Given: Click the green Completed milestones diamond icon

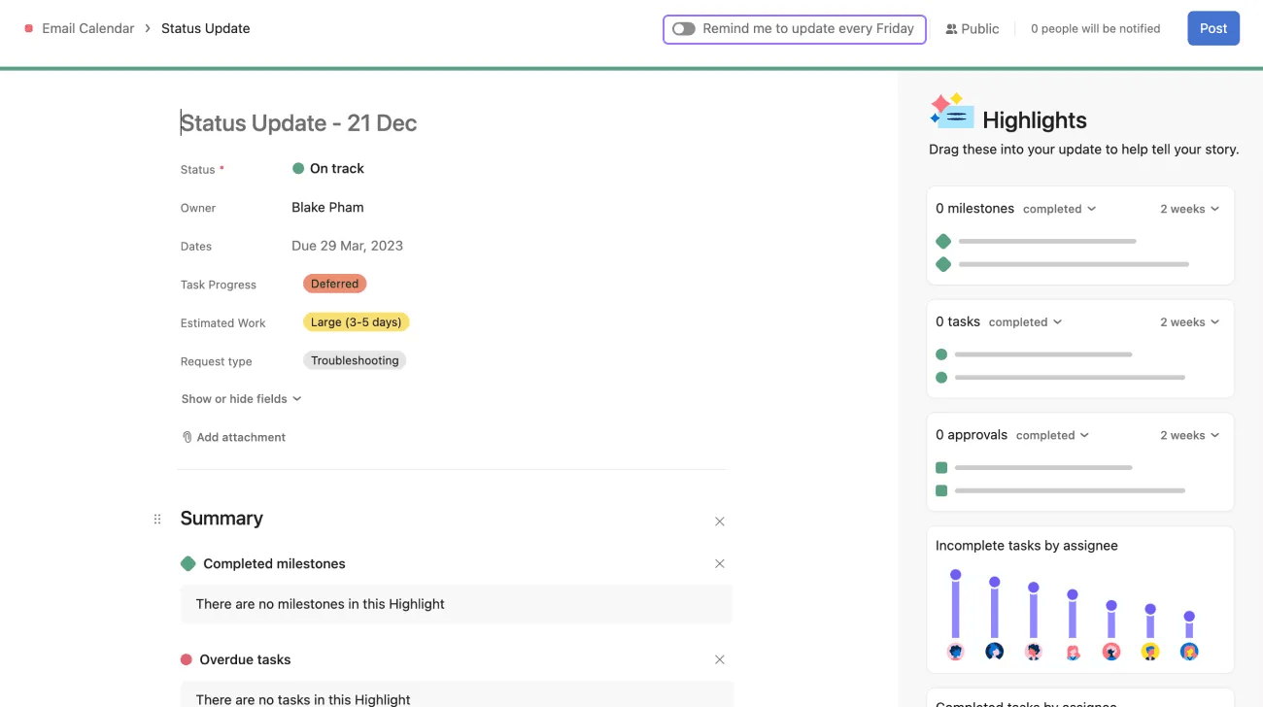Looking at the screenshot, I should tap(187, 563).
